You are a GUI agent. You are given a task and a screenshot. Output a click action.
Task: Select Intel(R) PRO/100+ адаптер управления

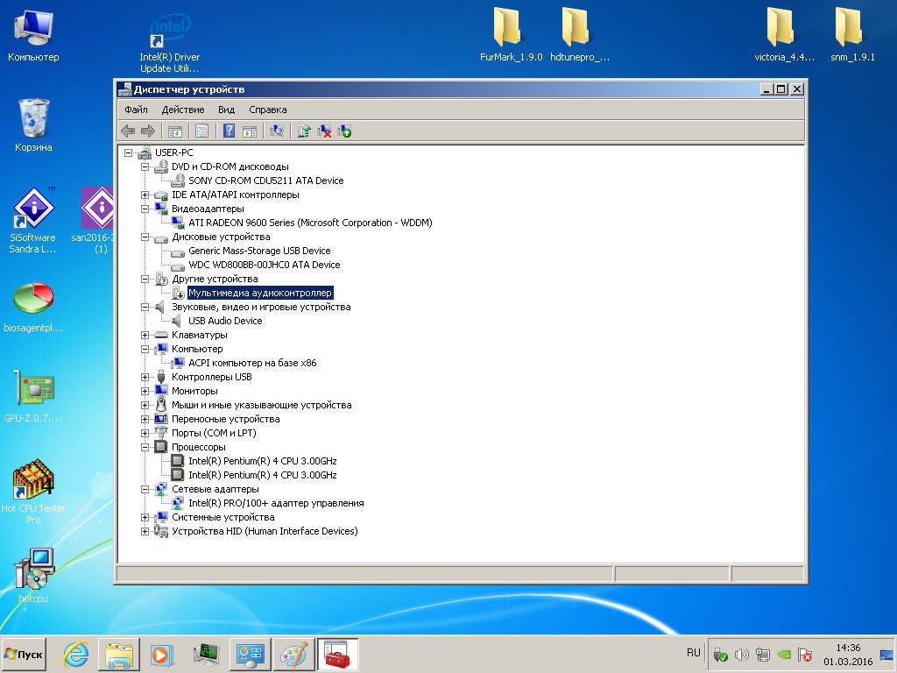click(276, 503)
